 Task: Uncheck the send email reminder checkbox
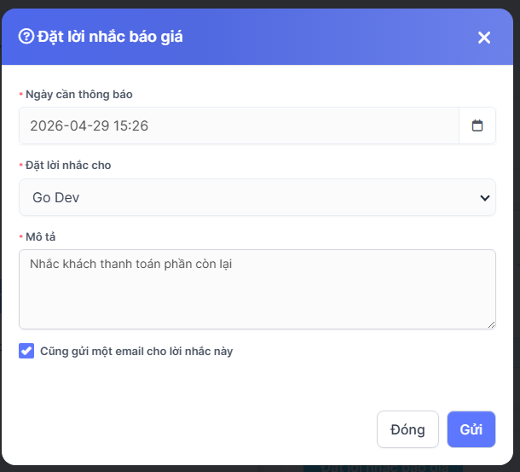pos(26,351)
